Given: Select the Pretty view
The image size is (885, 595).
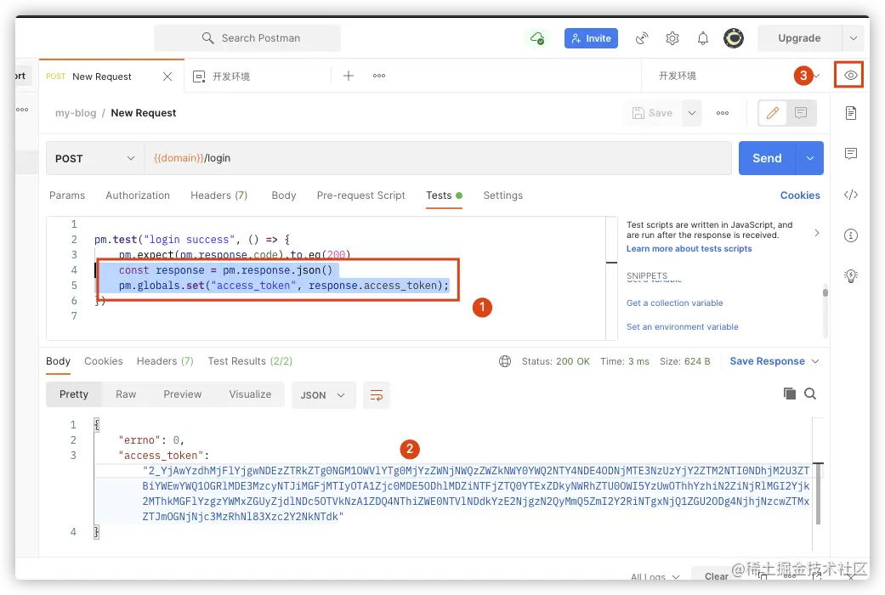Looking at the screenshot, I should click(74, 394).
